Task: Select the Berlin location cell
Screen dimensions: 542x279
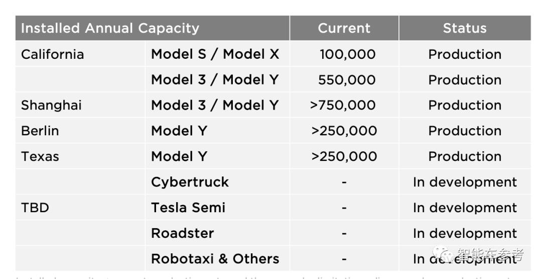Action: 40,131
